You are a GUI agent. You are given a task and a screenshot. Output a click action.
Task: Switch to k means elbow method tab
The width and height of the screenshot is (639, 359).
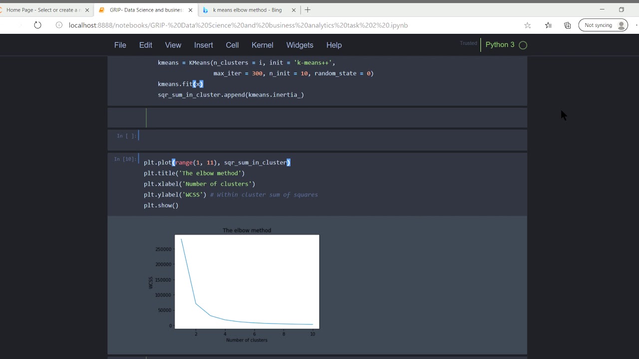pos(247,10)
